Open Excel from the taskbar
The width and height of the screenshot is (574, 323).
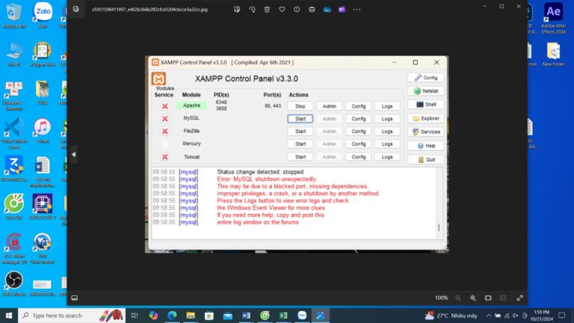283,316
